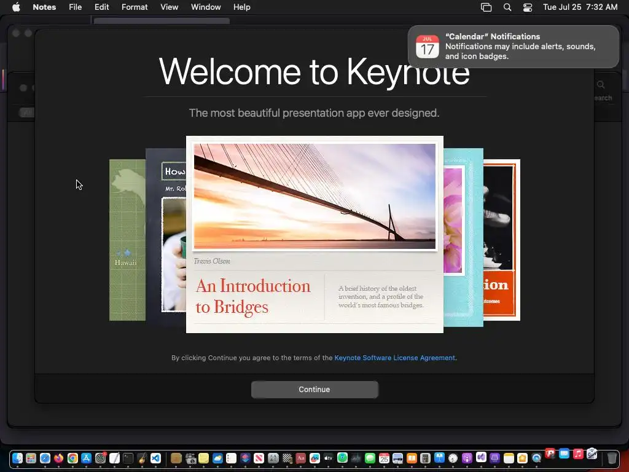The width and height of the screenshot is (629, 472).
Task: Select the orange-bordered theme slide
Action: (x=502, y=240)
